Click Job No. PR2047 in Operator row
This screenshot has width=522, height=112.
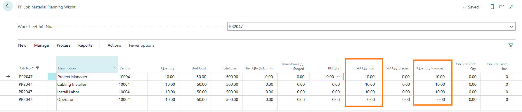tap(25, 99)
